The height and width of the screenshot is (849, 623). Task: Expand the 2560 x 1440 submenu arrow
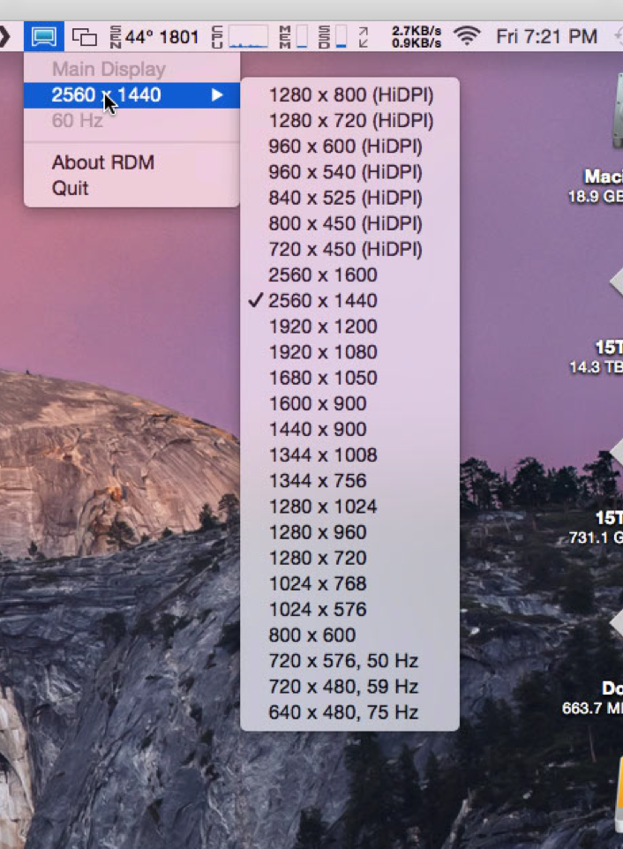(x=217, y=95)
